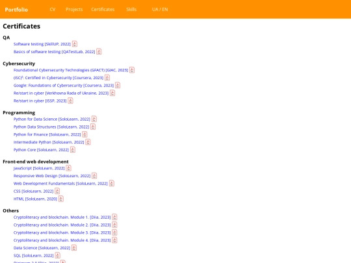This screenshot has width=351, height=263.
Task: Open PDF icon for Re/start in cyber Verkhovna Rada
Action: point(112,93)
